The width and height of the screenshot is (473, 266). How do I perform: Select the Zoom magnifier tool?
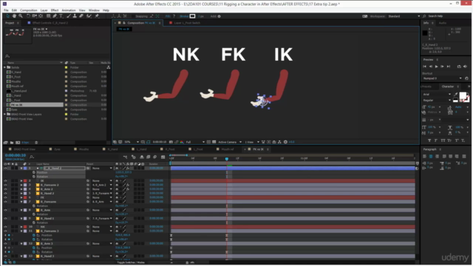(21, 16)
